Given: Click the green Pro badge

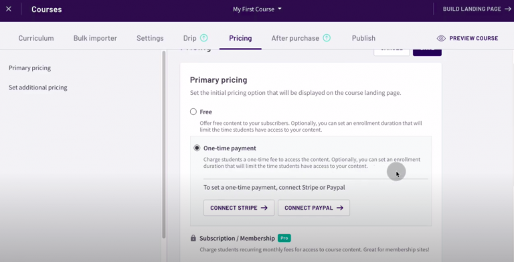Looking at the screenshot, I should 284,238.
